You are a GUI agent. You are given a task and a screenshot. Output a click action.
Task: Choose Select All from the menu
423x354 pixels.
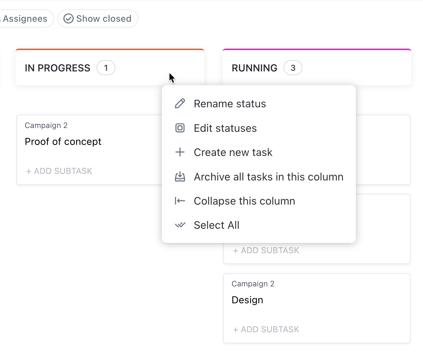[216, 225]
